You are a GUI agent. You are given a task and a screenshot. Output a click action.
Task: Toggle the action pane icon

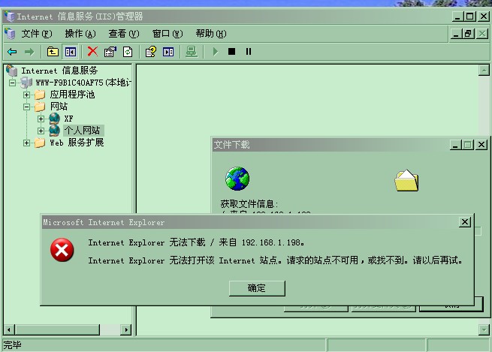point(168,52)
